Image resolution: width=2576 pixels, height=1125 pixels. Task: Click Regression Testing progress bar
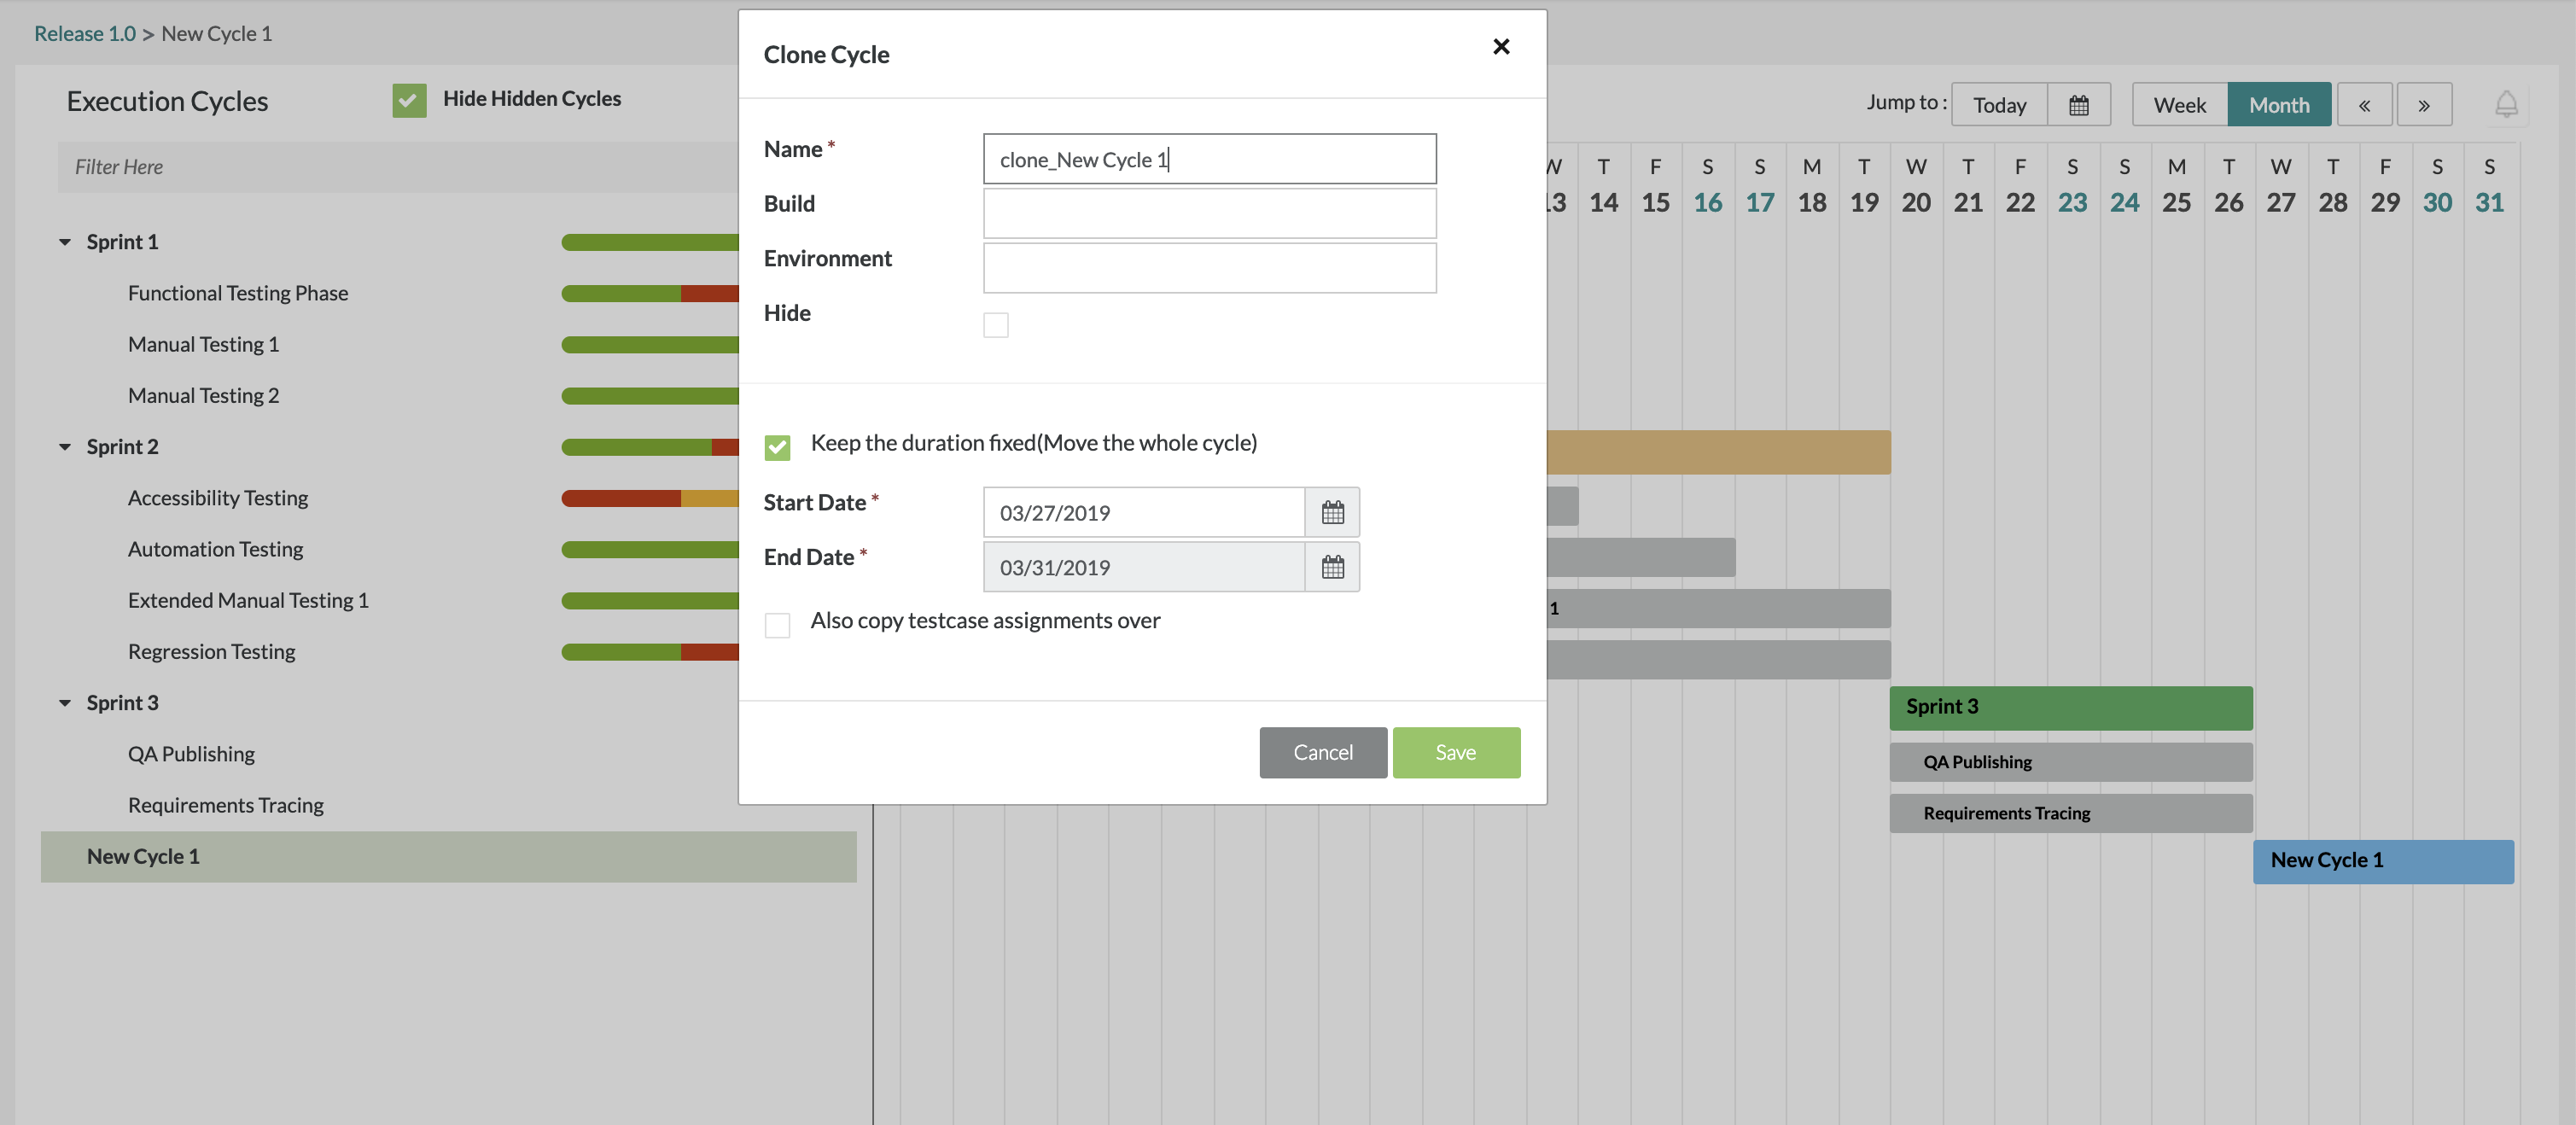pos(649,652)
